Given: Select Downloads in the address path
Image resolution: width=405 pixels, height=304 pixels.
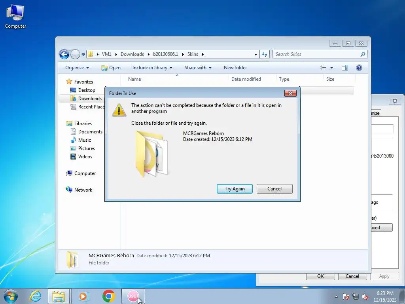Looking at the screenshot, I should coord(132,54).
